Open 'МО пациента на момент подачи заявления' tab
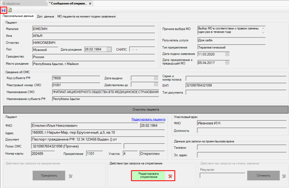Viewport: 289px width, 188px height. [86, 16]
